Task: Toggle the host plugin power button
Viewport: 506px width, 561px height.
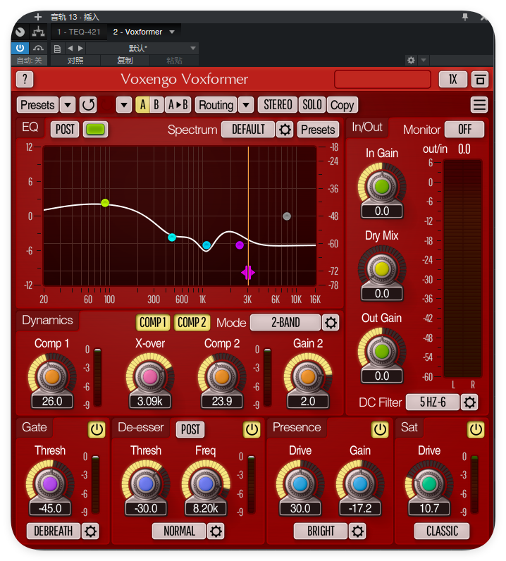Action: tap(20, 48)
